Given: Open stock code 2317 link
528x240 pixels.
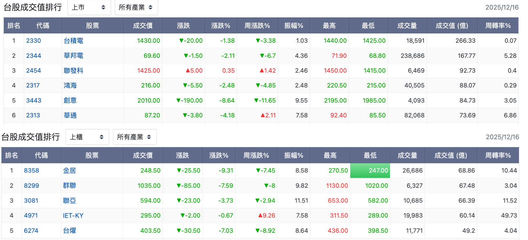Looking at the screenshot, I should pos(33,85).
